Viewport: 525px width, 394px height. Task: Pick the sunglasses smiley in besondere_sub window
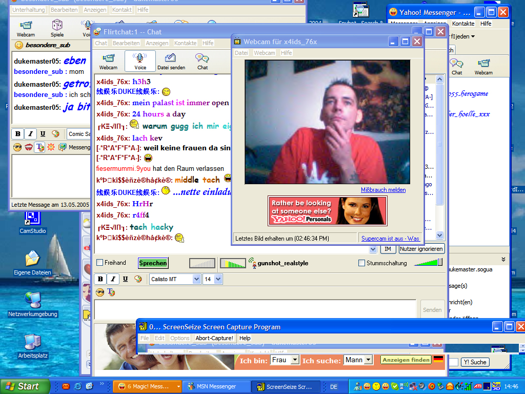pyautogui.click(x=17, y=147)
